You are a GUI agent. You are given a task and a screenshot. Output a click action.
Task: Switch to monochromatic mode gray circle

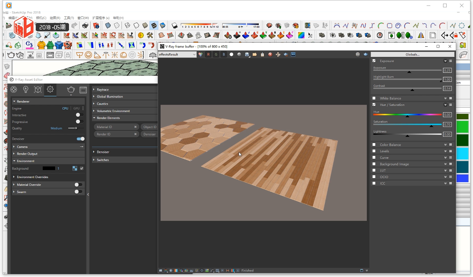239,54
